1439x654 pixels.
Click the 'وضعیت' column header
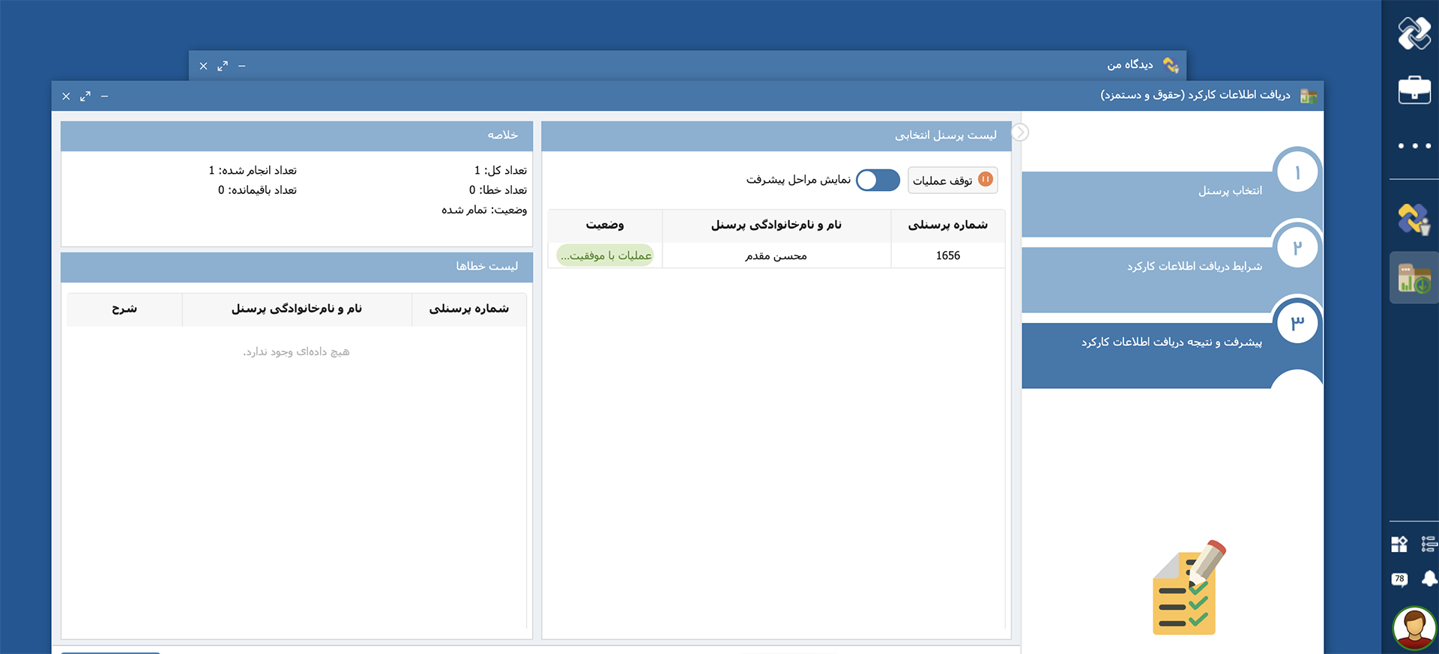[x=605, y=225]
